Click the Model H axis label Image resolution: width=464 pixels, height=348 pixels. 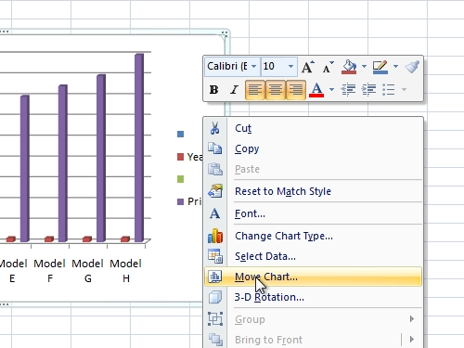(x=126, y=271)
